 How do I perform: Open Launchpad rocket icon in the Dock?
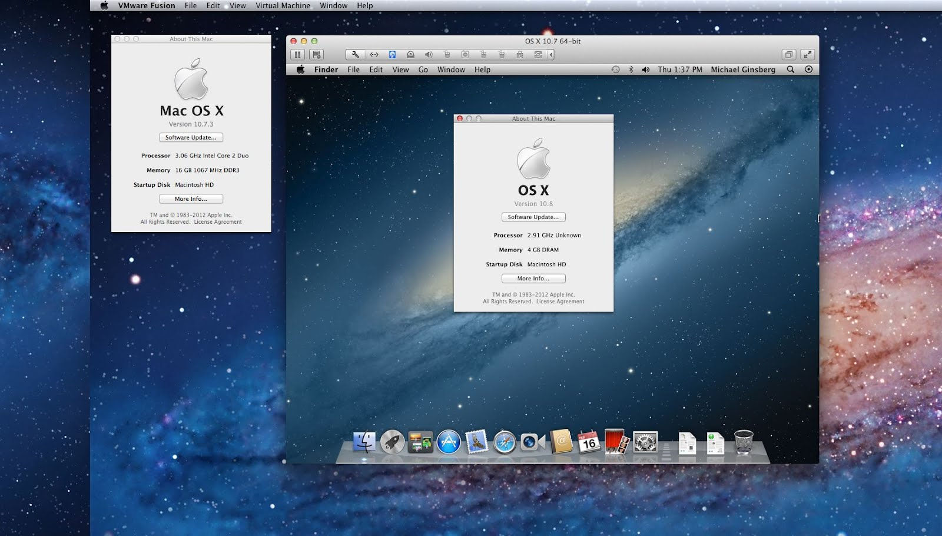coord(392,442)
